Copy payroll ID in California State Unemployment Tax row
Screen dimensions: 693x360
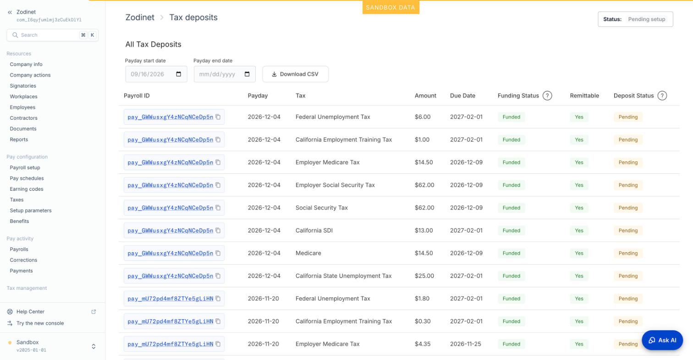218,276
